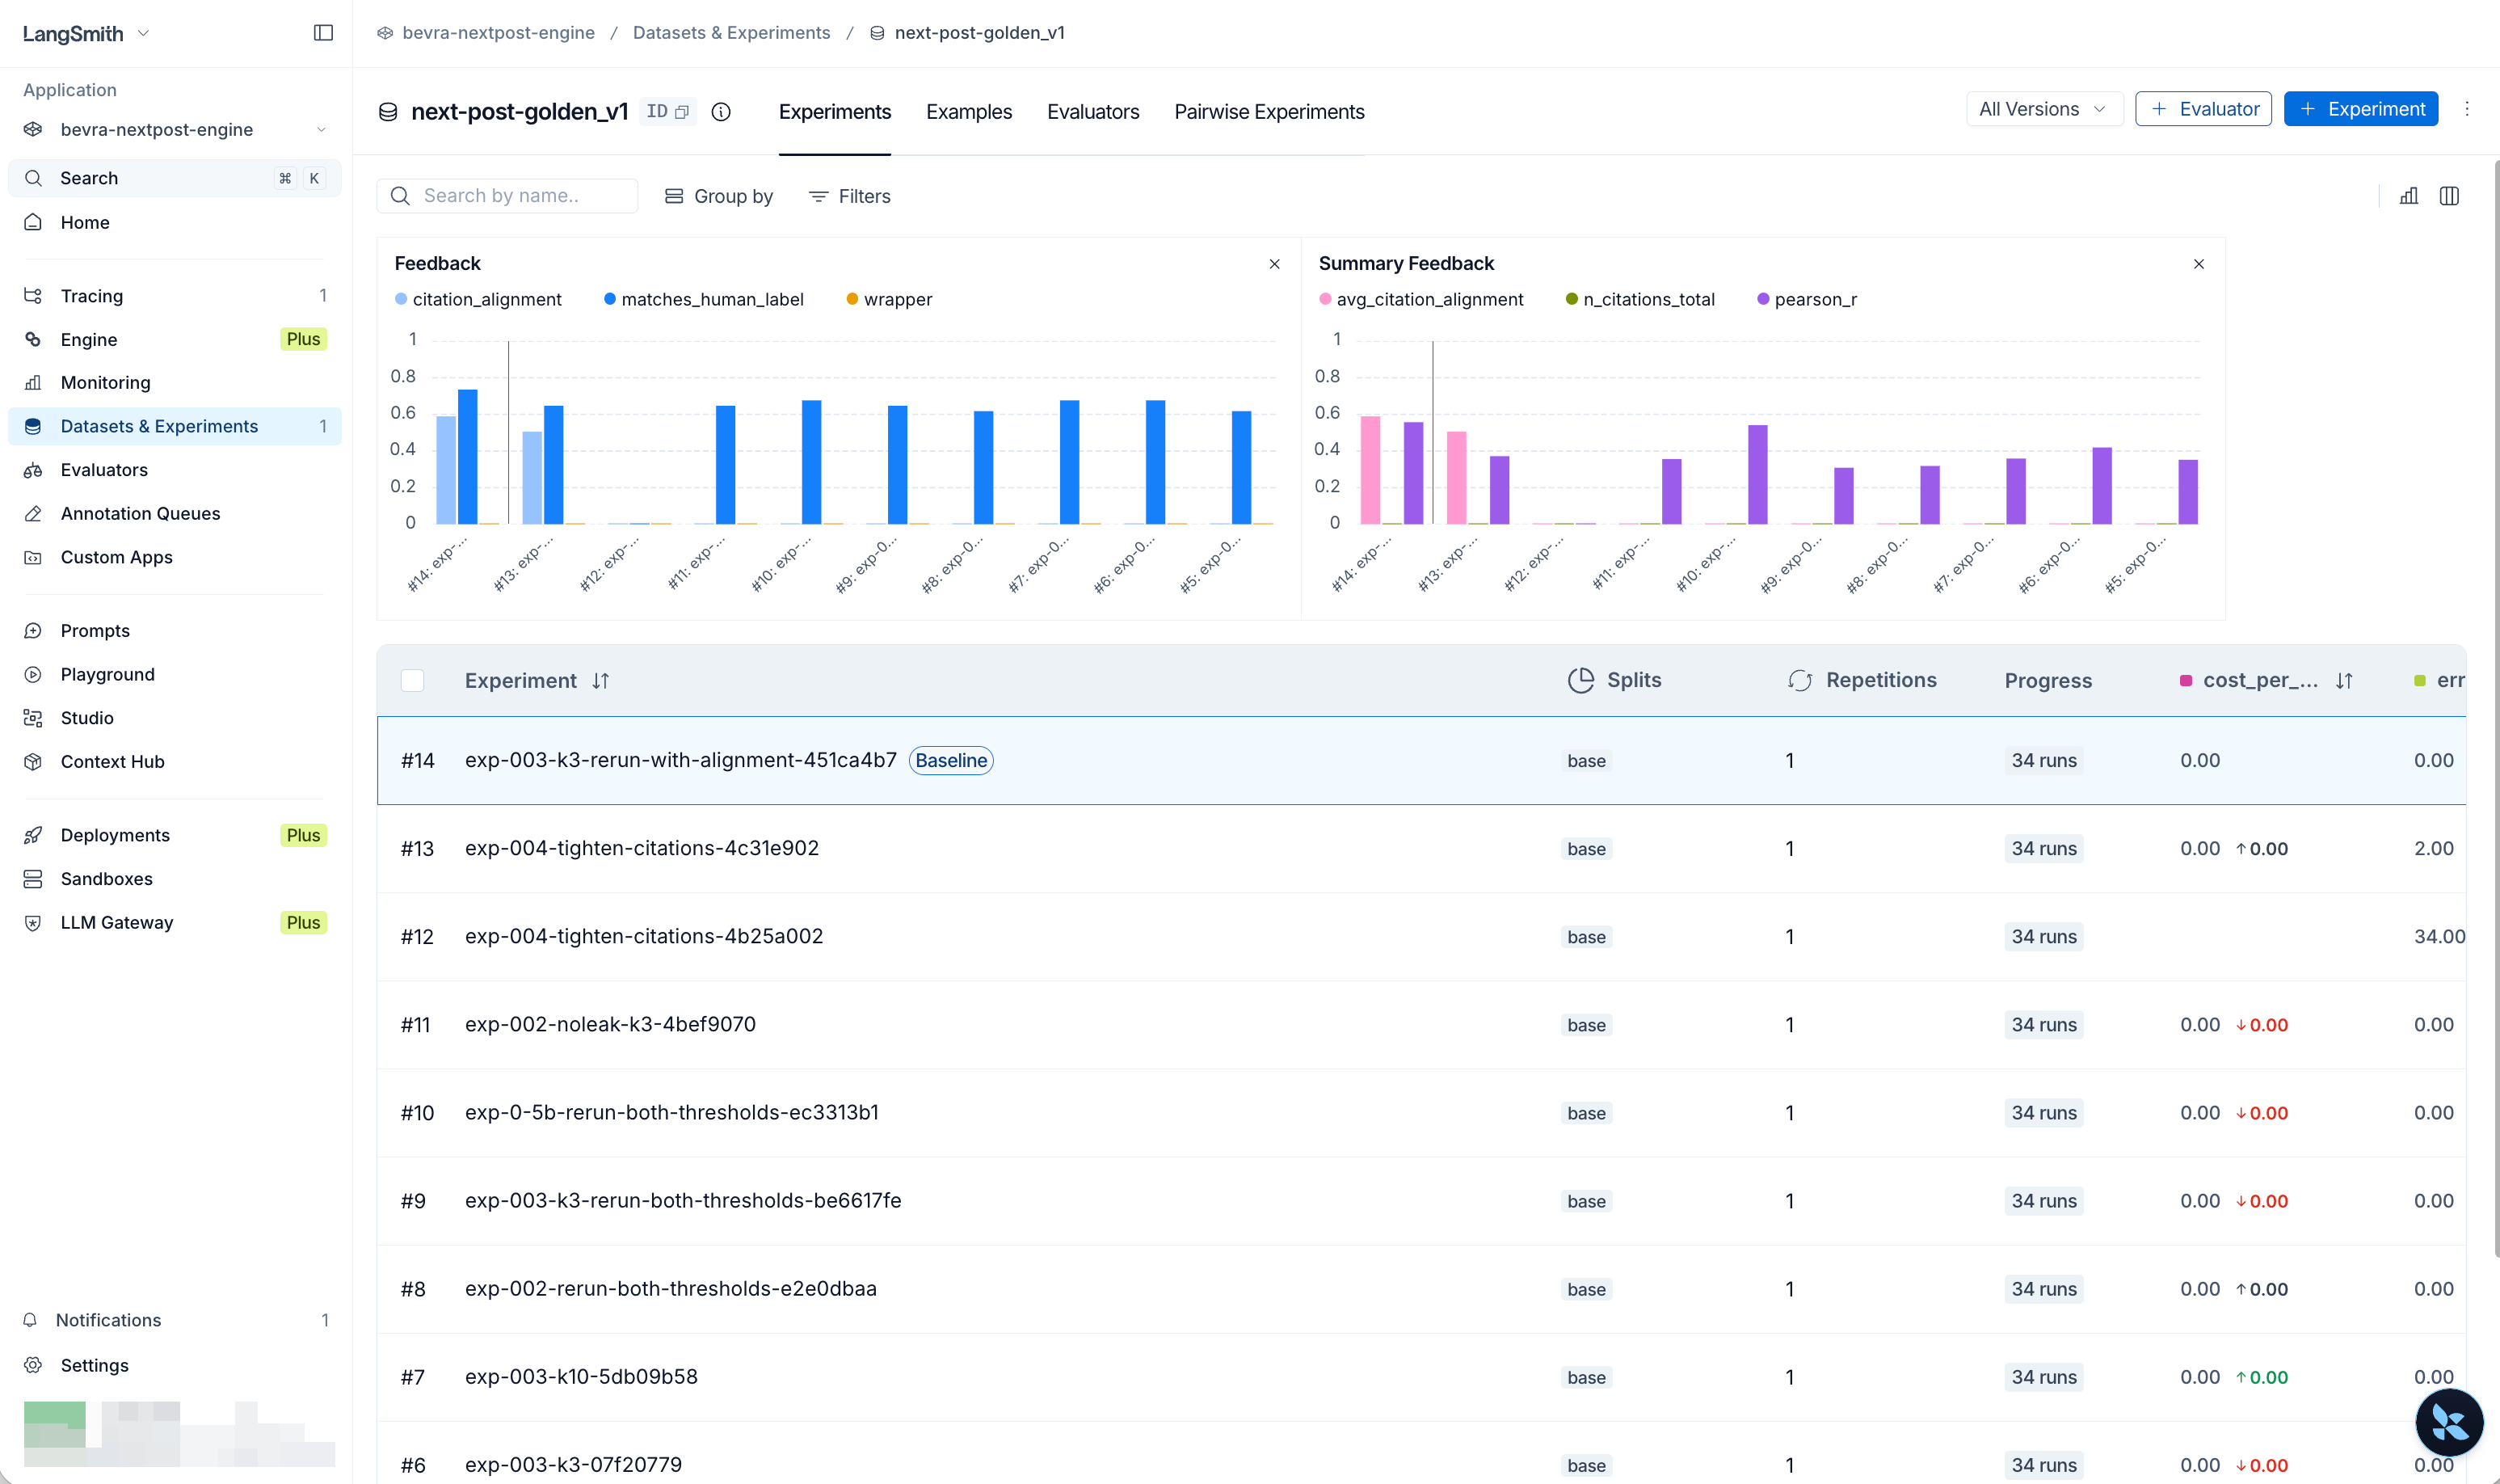Click the vertical page scrollbar
The height and width of the screenshot is (1484, 2500).
click(2495, 708)
